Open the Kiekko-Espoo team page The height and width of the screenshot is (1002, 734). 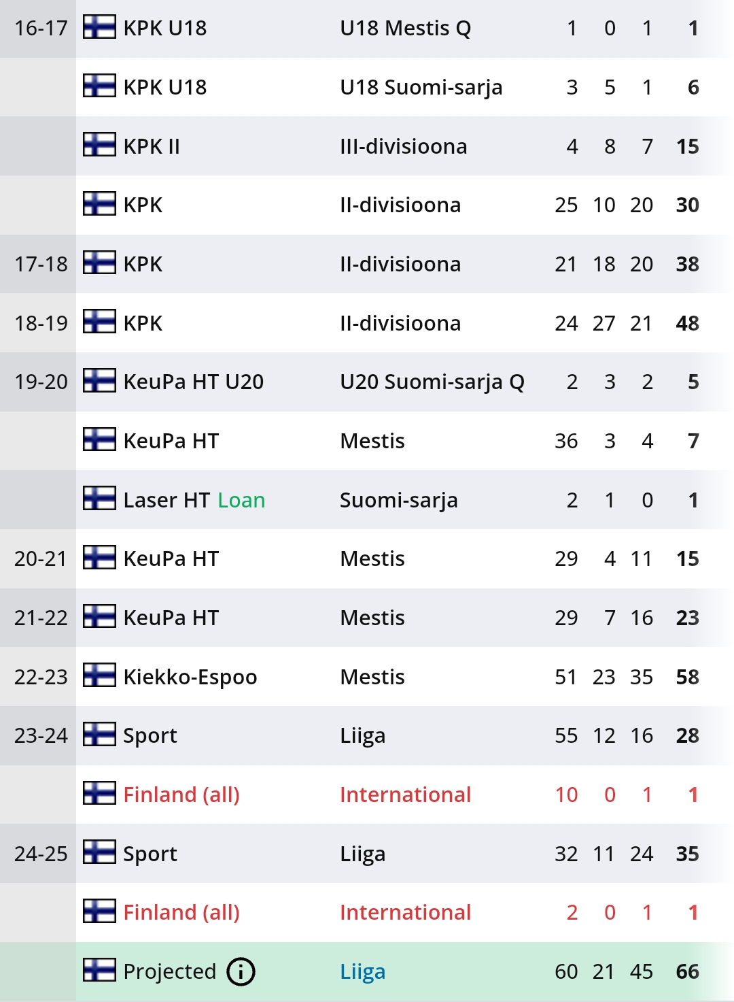(190, 677)
